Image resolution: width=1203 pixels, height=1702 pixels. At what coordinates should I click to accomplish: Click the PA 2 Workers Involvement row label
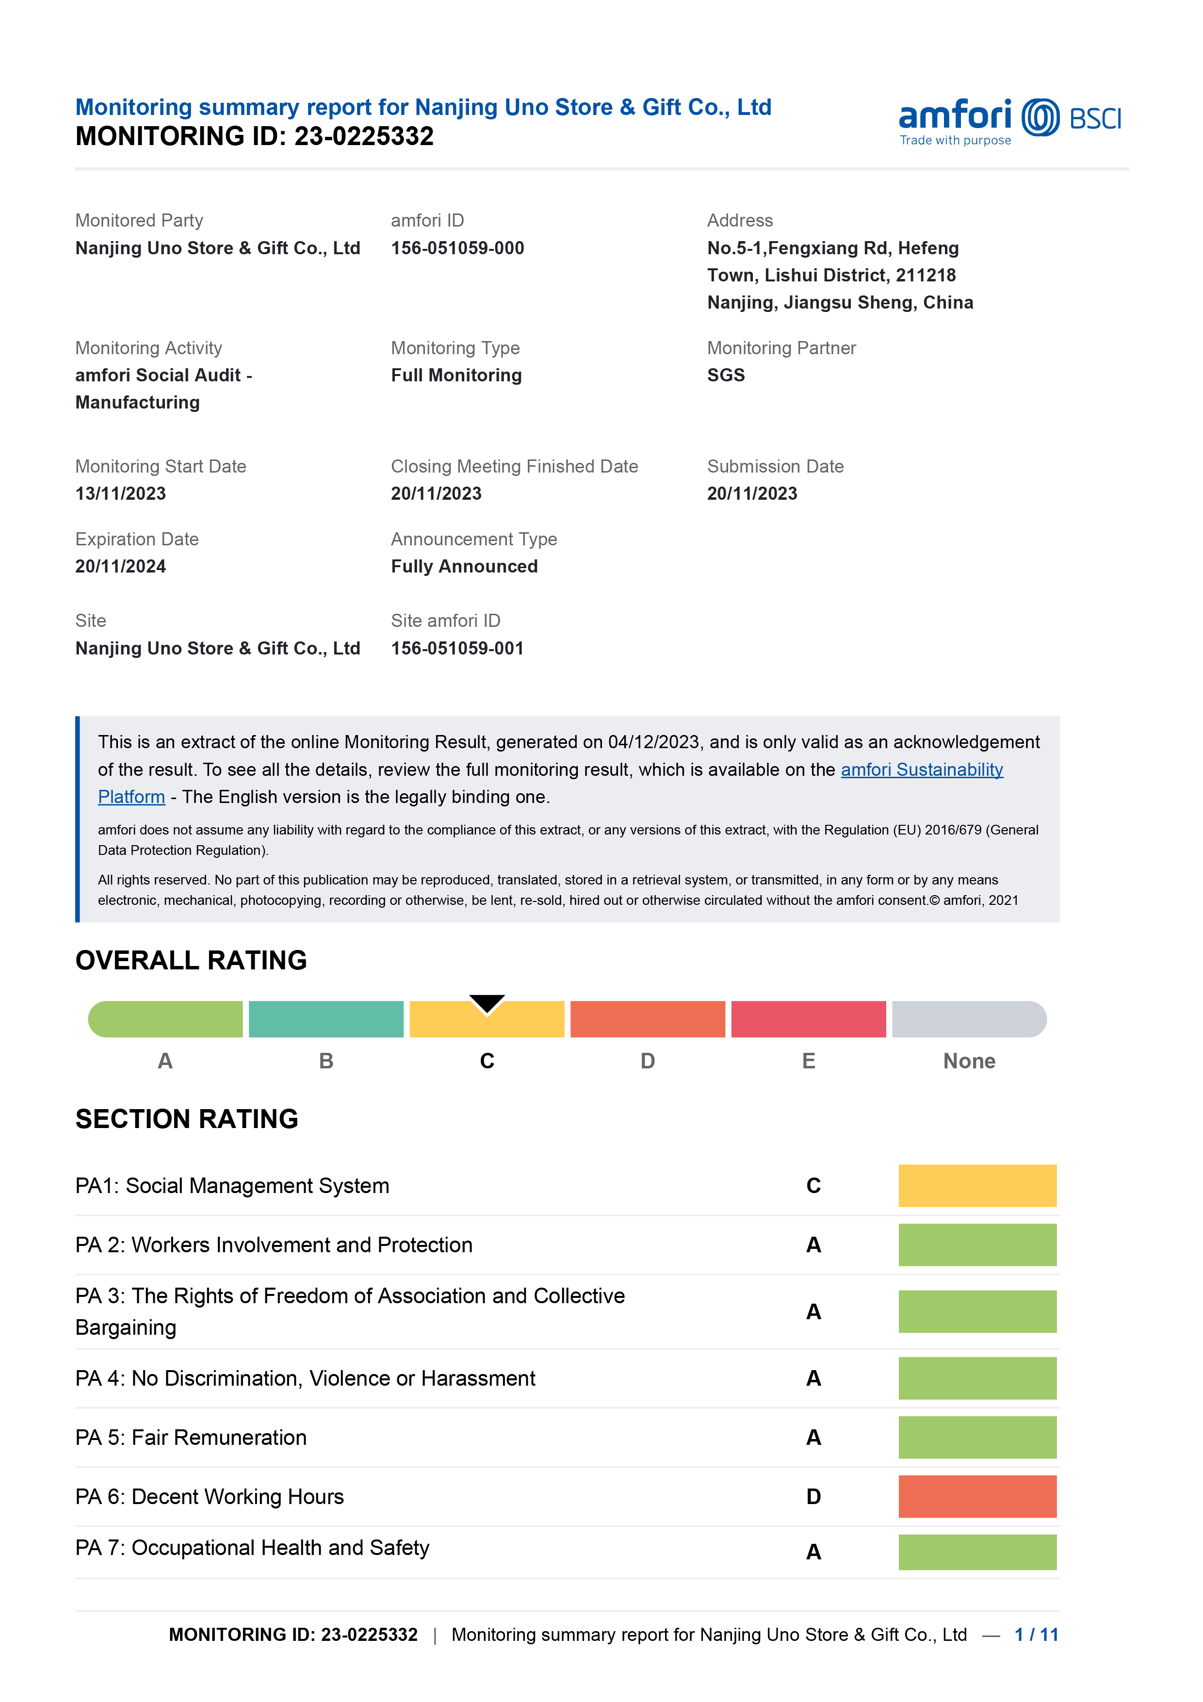(274, 1244)
